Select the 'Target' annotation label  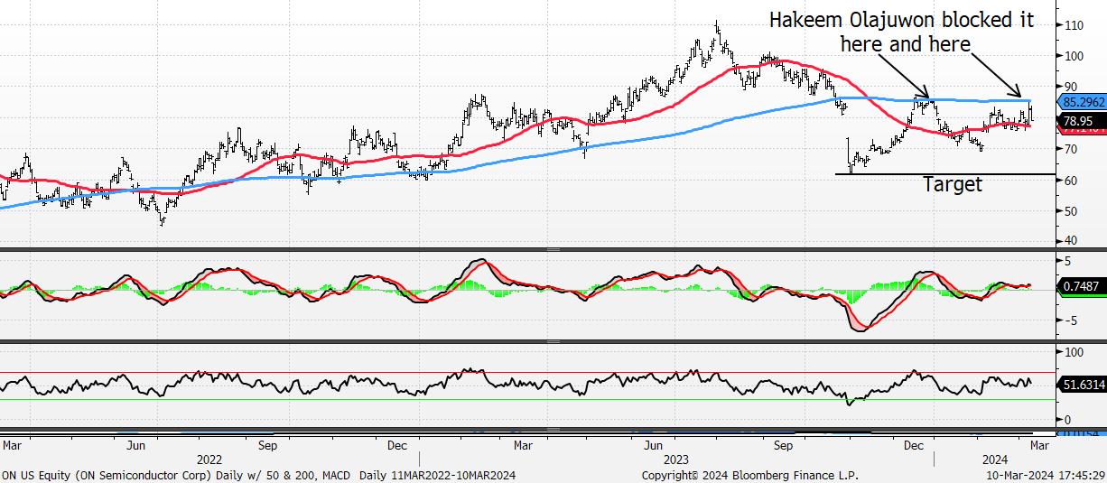(x=952, y=185)
